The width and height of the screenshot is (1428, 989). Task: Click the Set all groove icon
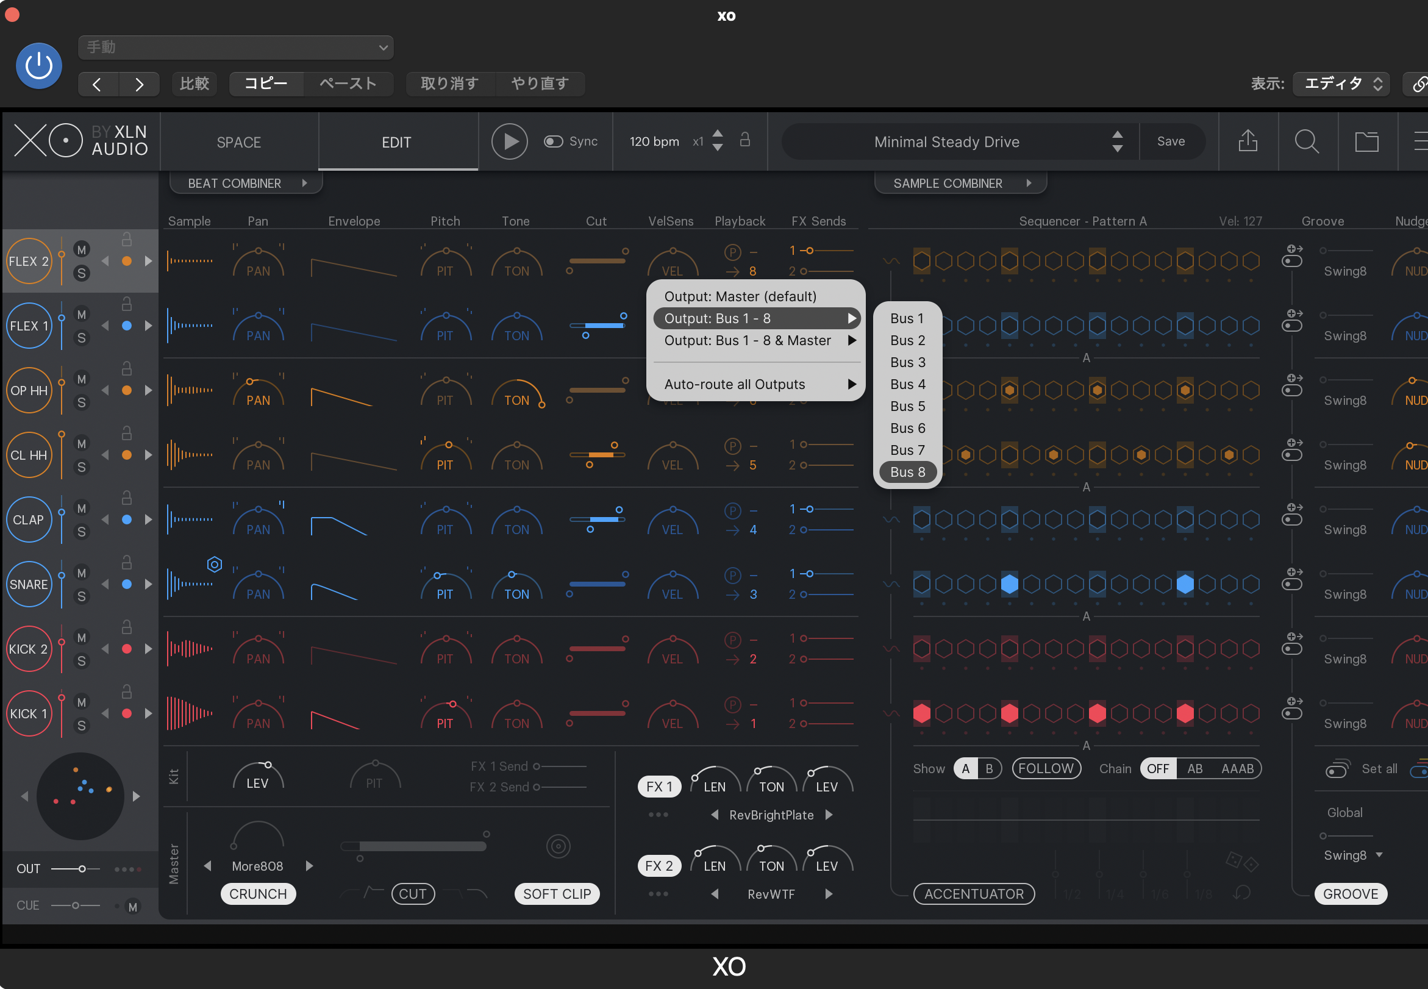coord(1338,768)
